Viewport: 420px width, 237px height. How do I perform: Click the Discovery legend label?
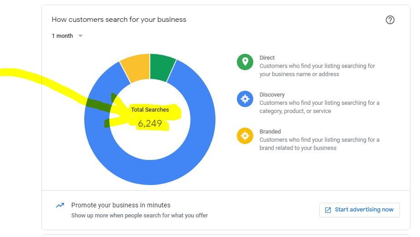pos(272,95)
